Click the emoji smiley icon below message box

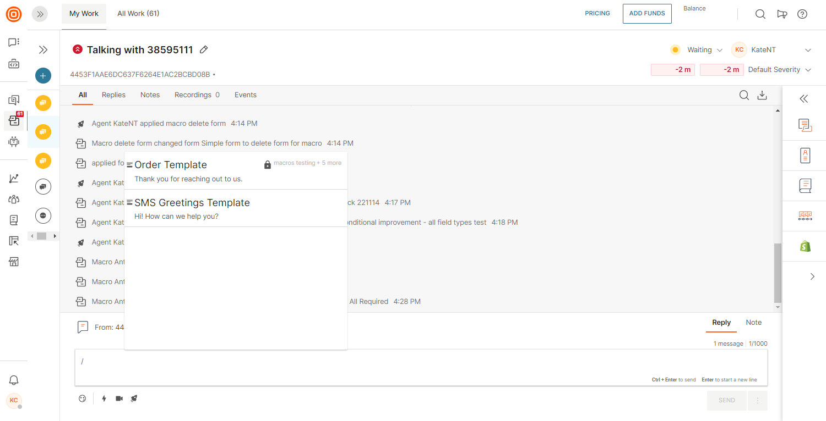[83, 398]
